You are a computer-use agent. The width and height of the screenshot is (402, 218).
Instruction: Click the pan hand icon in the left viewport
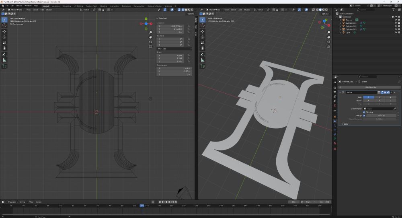150,37
